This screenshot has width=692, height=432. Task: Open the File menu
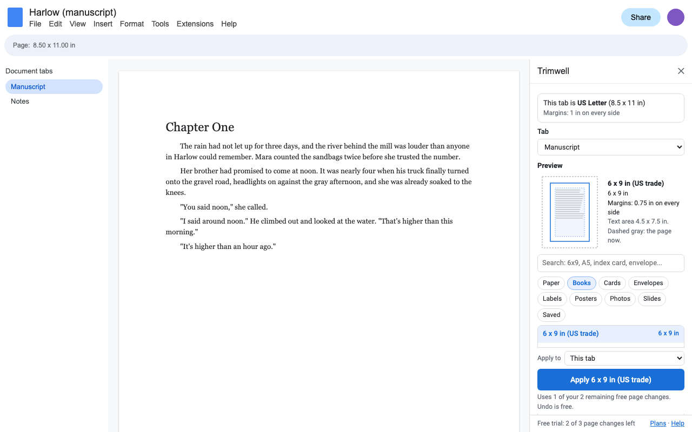[35, 24]
